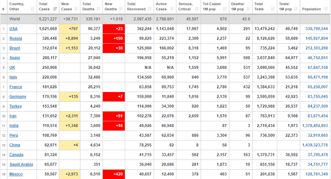Select World deaths per million 43.0
The height and width of the screenshot is (179, 331).
tap(246, 19)
